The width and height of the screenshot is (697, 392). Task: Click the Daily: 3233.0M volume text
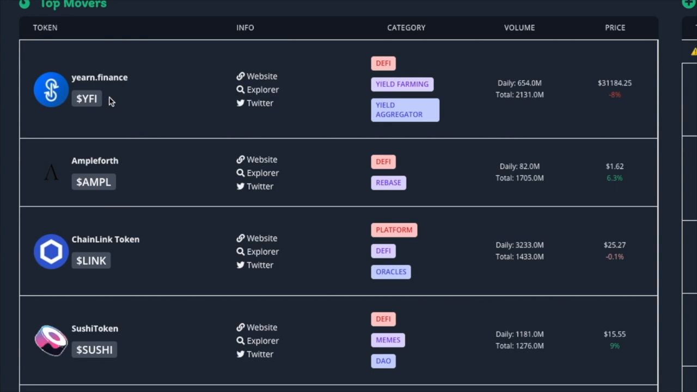pyautogui.click(x=519, y=245)
